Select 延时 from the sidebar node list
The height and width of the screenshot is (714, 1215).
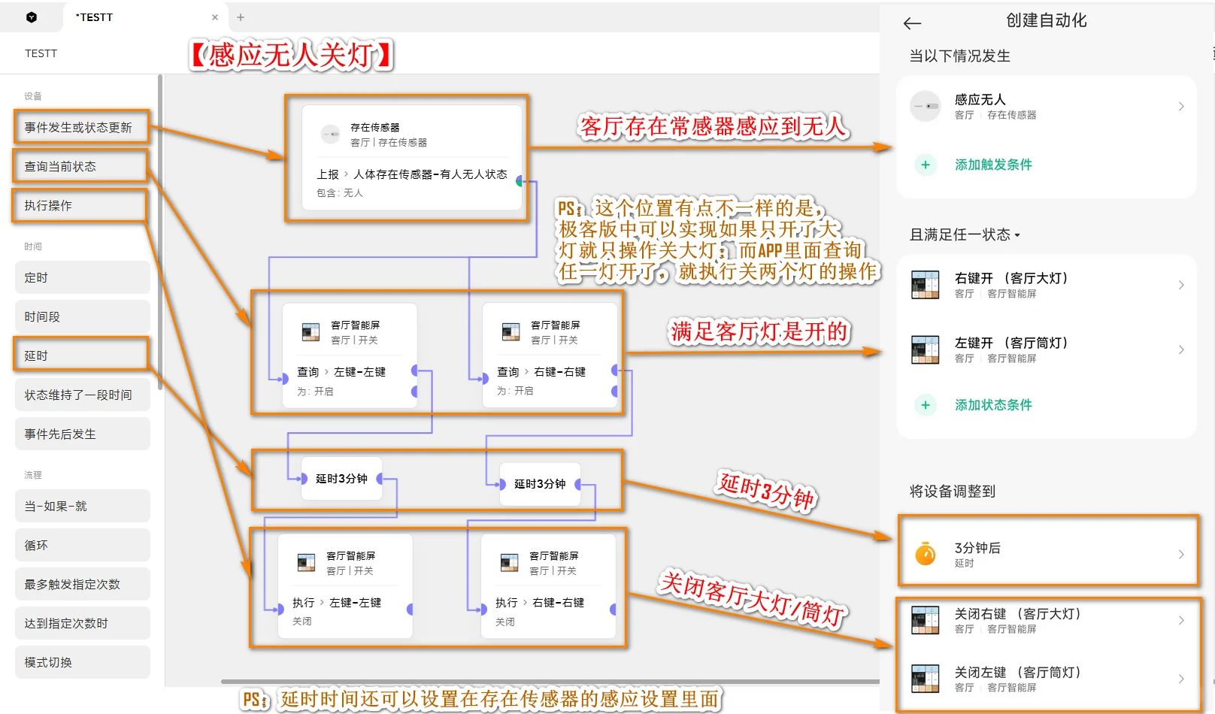(x=82, y=355)
